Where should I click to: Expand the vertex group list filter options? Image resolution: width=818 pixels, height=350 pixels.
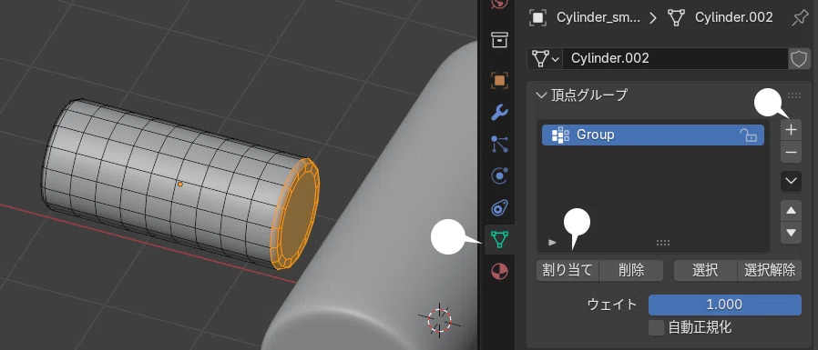click(x=552, y=242)
